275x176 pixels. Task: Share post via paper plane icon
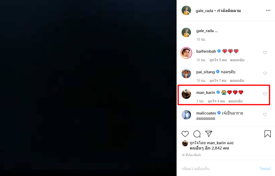(x=209, y=134)
